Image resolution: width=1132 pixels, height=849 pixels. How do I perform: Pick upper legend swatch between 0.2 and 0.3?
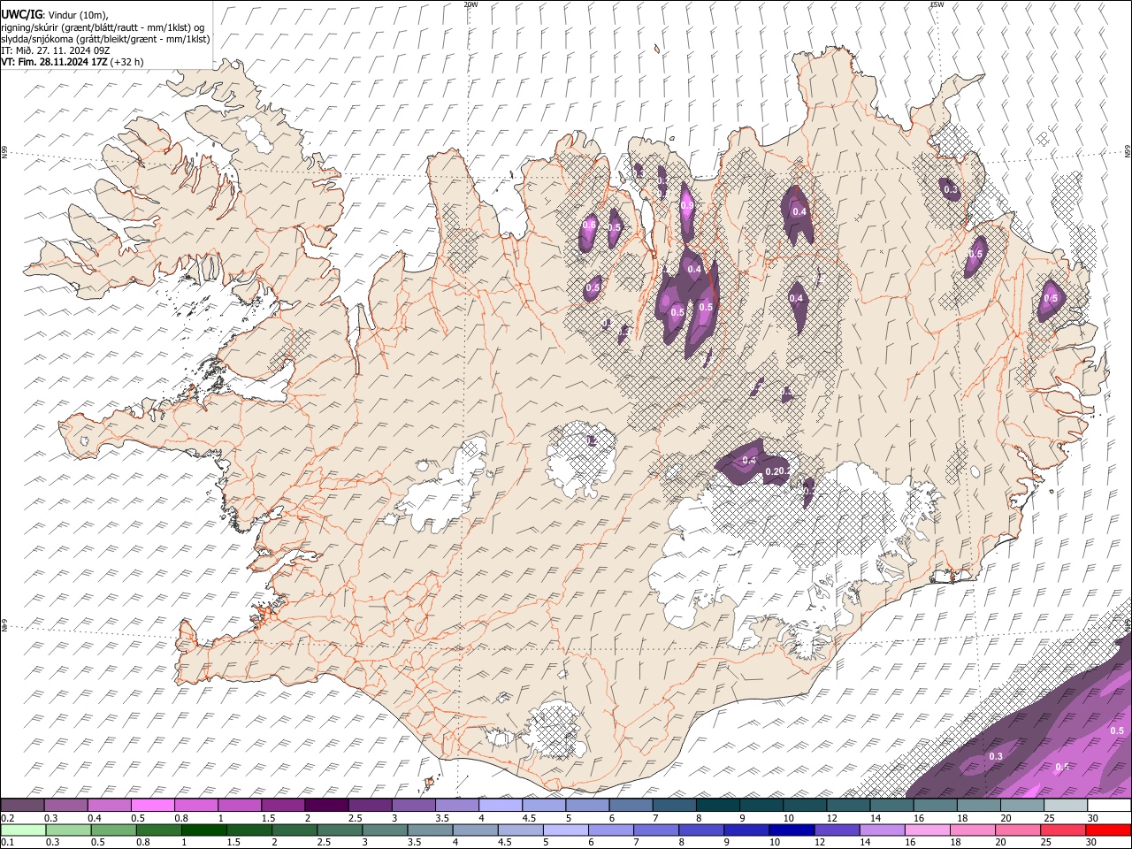click(22, 805)
